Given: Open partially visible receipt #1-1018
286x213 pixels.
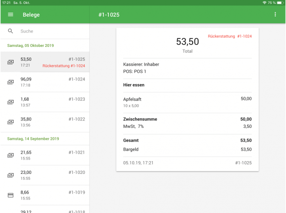Looking at the screenshot, I should click(x=45, y=210).
